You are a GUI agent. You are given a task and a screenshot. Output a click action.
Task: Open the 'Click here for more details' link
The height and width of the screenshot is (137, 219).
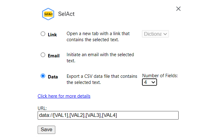[x=64, y=96]
